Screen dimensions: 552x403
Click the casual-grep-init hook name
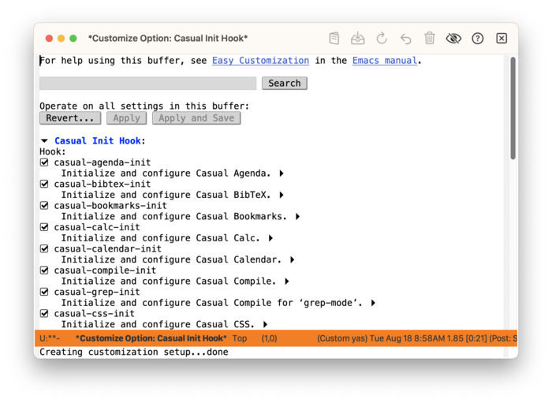point(97,292)
